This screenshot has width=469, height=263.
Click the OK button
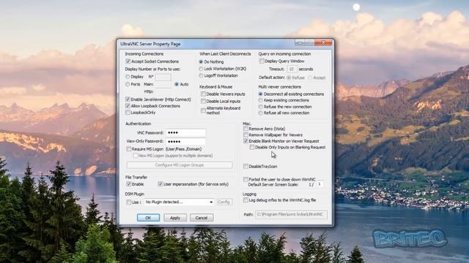pyautogui.click(x=148, y=218)
